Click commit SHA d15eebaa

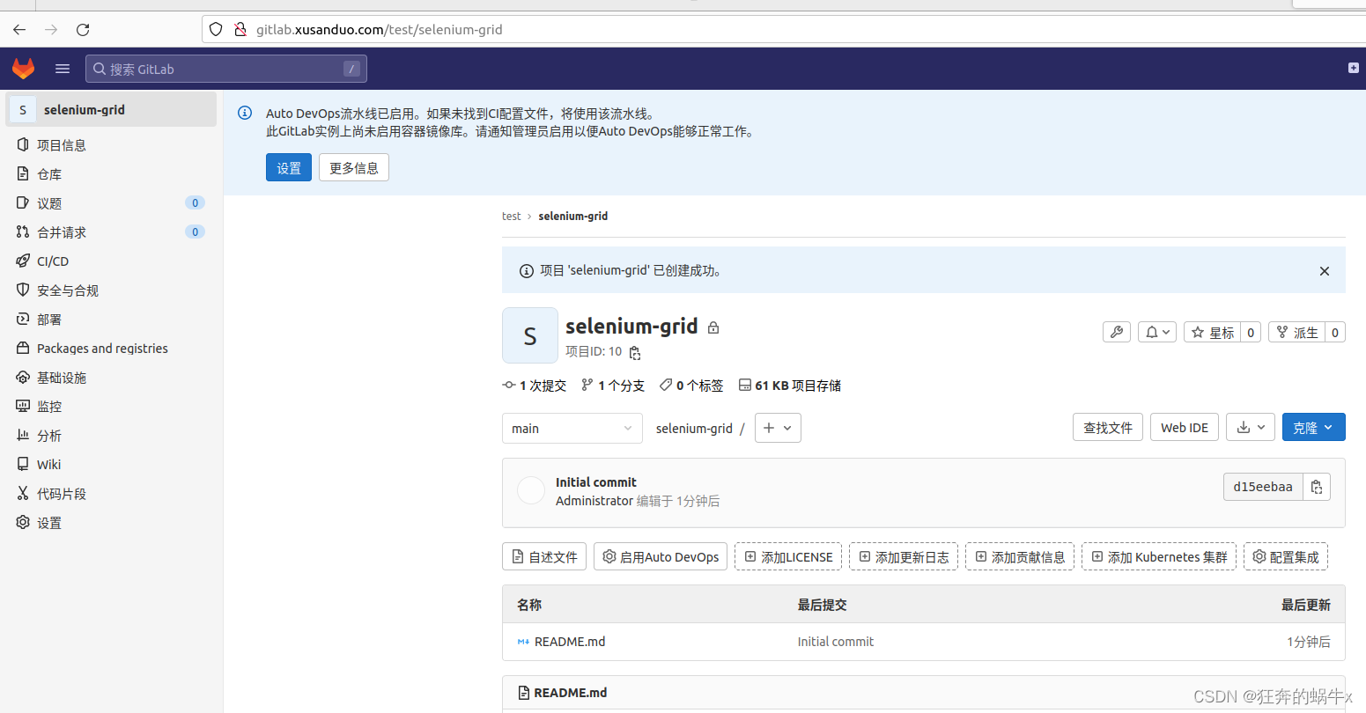[1263, 487]
